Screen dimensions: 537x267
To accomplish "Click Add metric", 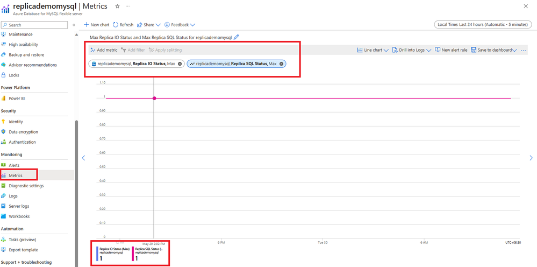I will tap(104, 50).
